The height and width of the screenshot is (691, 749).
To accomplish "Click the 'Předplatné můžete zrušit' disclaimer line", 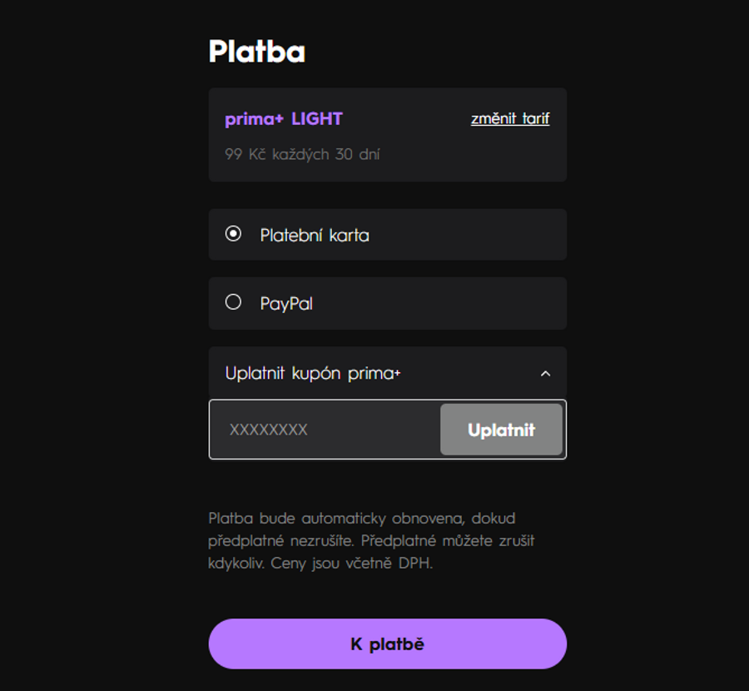I will click(448, 541).
